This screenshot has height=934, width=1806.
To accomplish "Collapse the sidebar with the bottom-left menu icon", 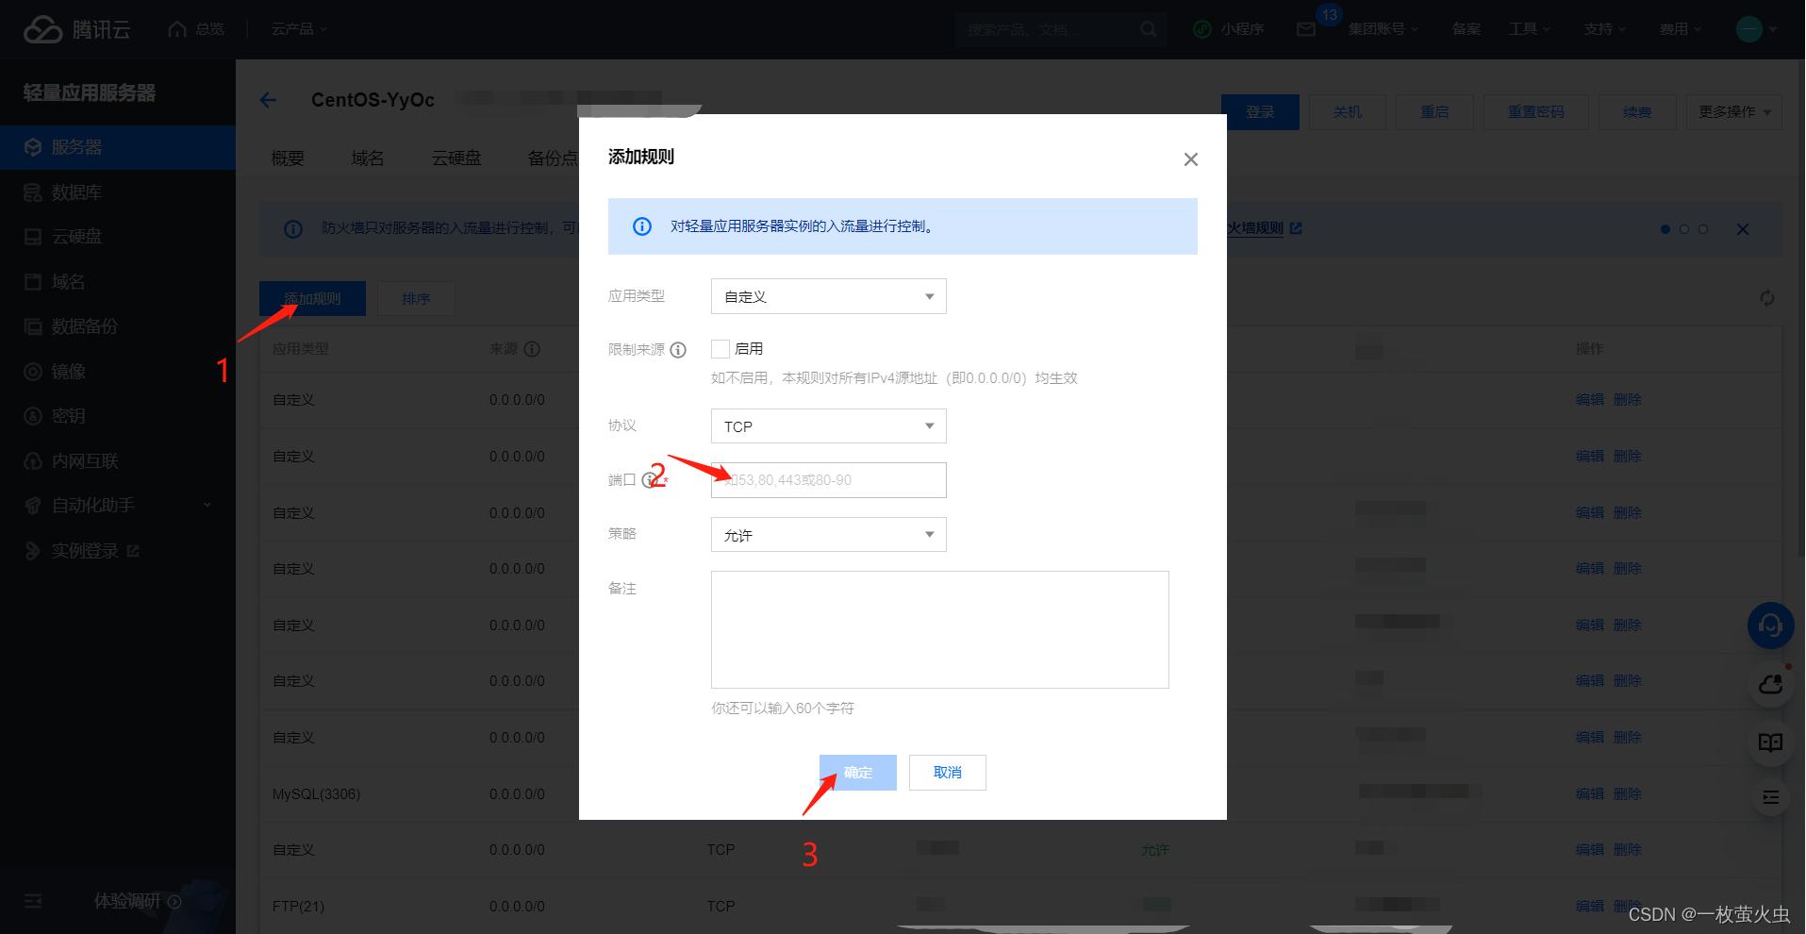I will (x=33, y=901).
